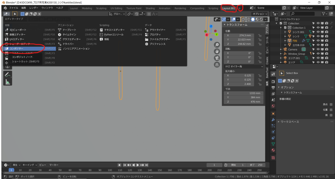This screenshot has height=179, width=335.
Task: Open the transform orientation グロー dropdown
Action: tap(116, 14)
